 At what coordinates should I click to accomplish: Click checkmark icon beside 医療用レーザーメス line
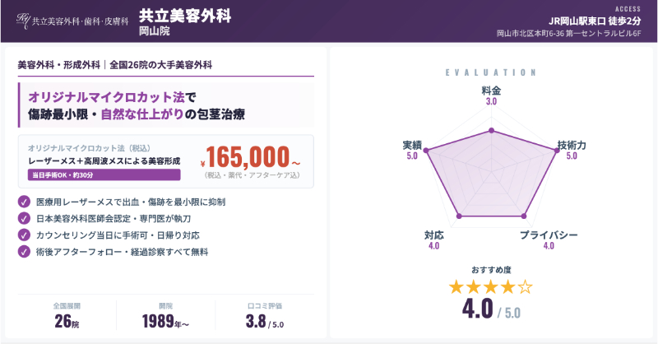coord(23,202)
